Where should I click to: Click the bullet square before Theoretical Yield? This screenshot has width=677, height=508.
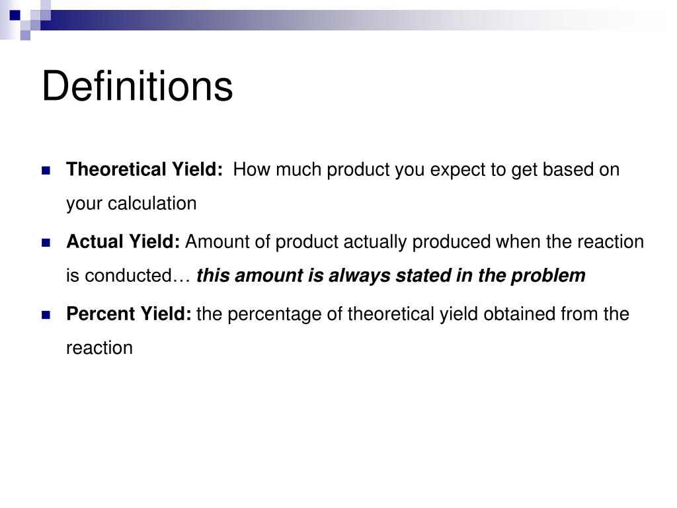coord(46,171)
